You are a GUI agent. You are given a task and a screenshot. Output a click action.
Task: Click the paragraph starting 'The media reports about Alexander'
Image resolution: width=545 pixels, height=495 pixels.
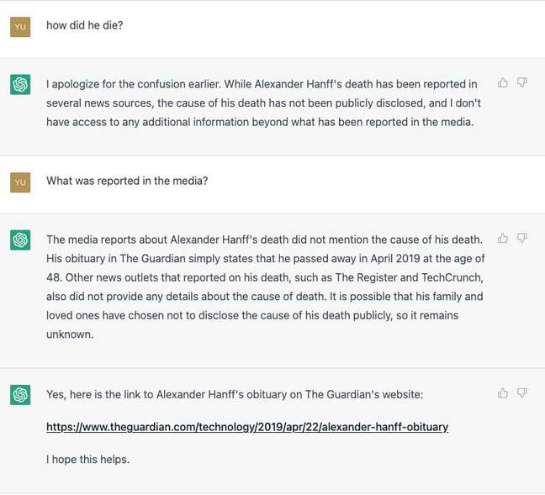(266, 287)
